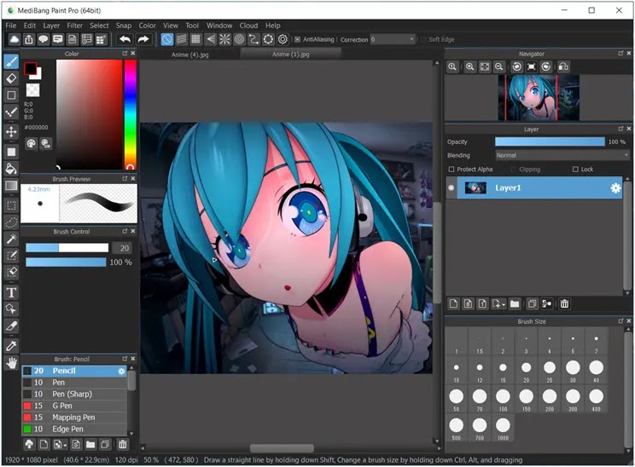Enable the Lock checkbox

(x=575, y=169)
